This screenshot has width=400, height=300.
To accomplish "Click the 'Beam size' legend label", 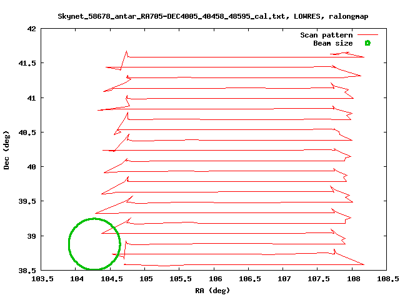I will [x=333, y=43].
